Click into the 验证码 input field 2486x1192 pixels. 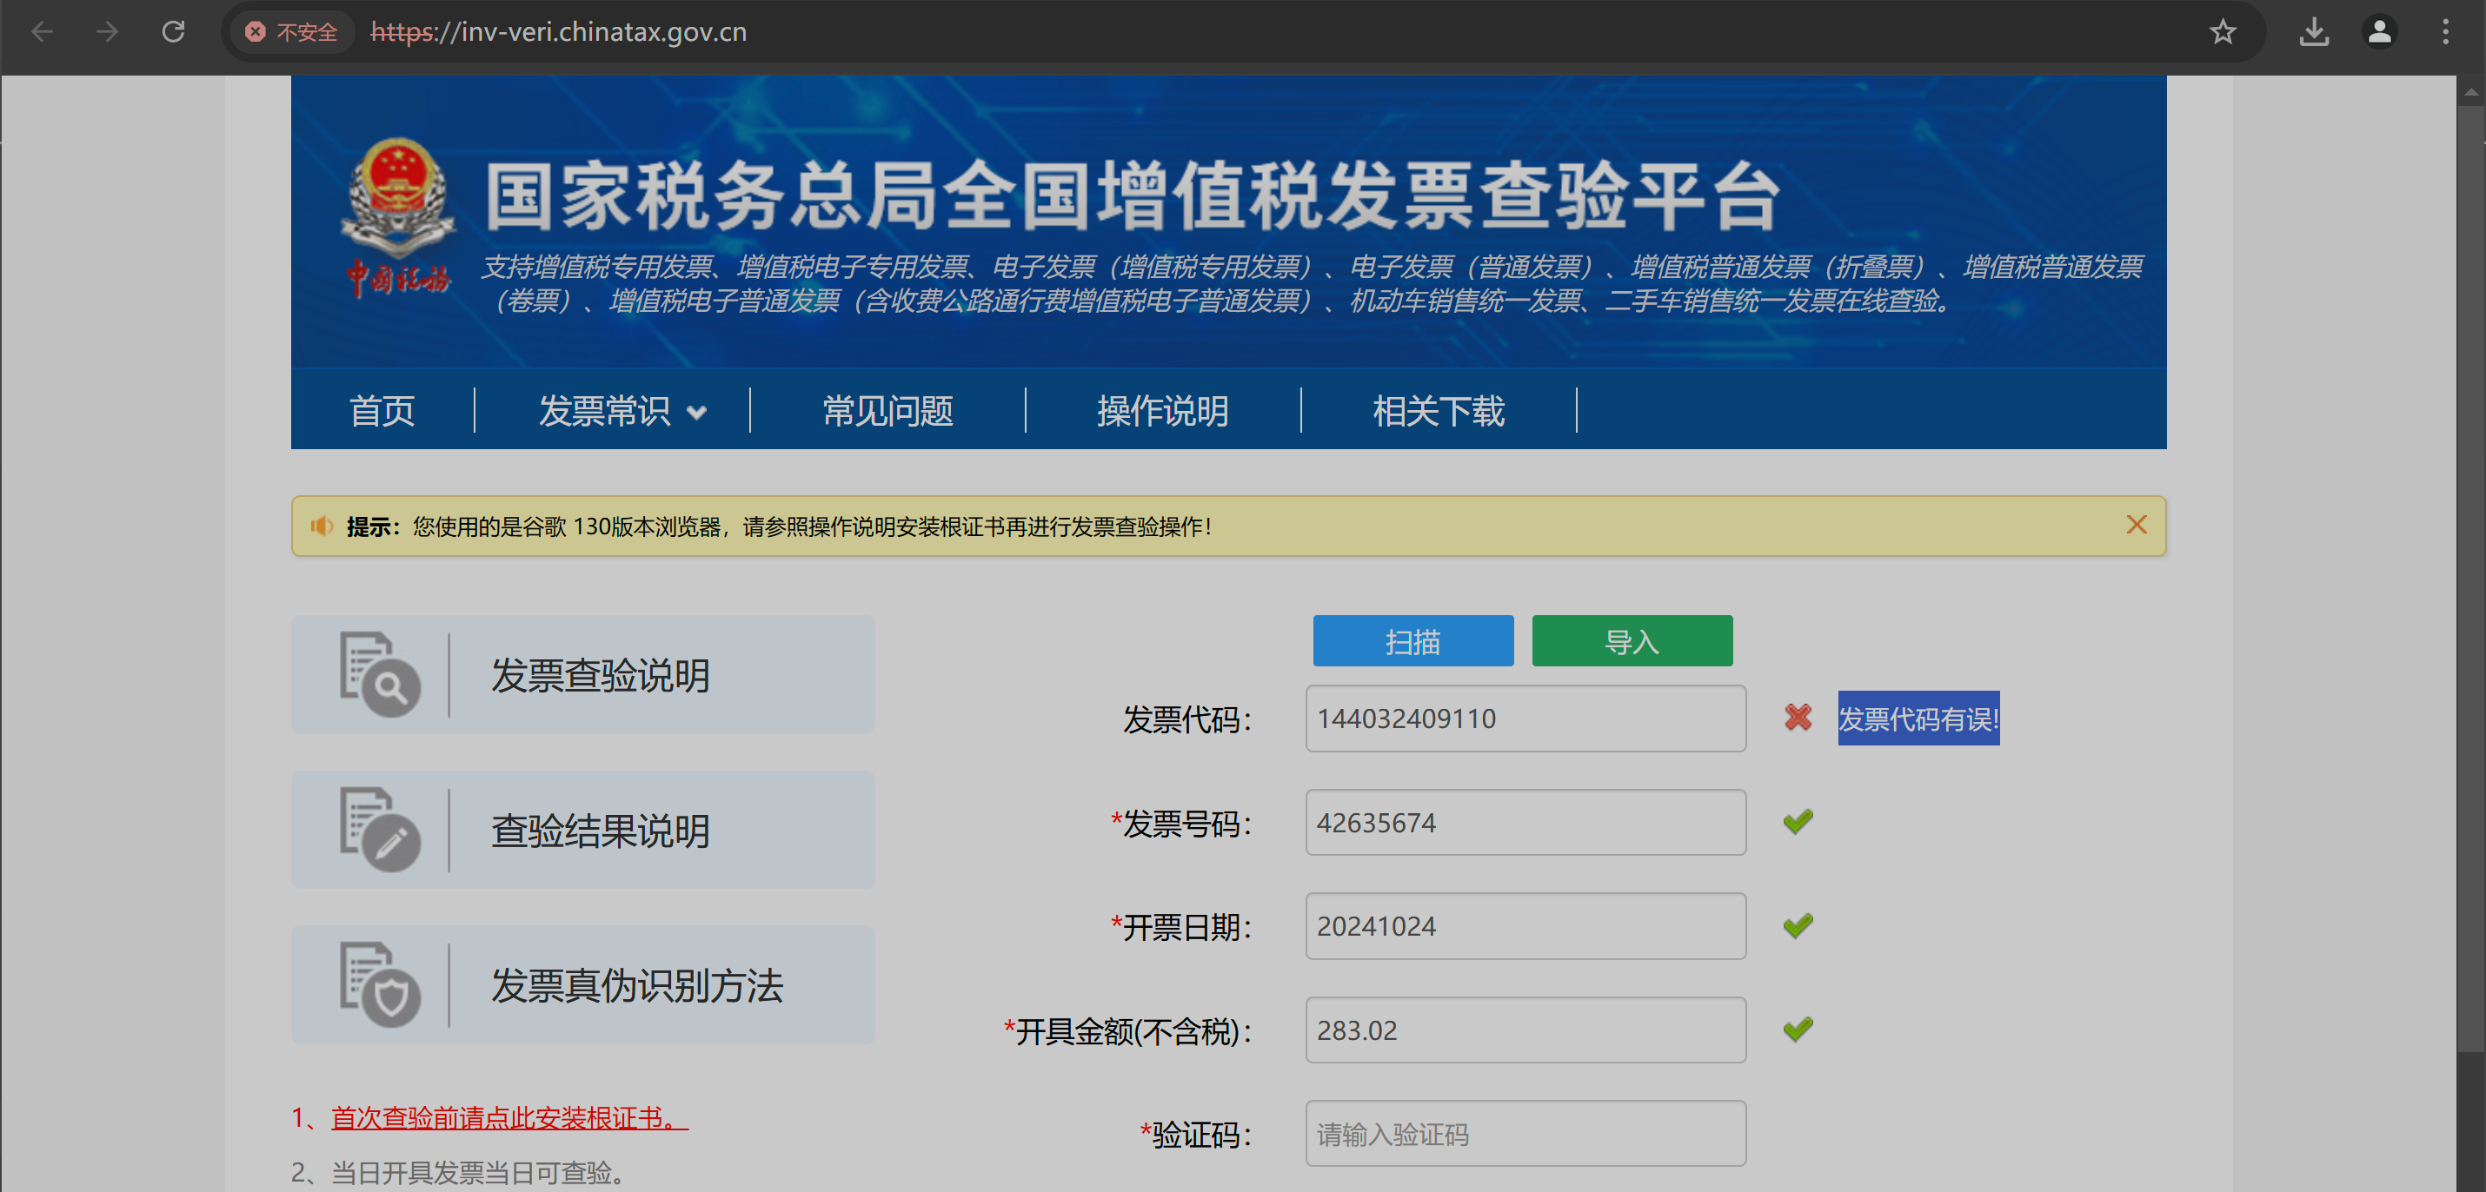coord(1525,1134)
